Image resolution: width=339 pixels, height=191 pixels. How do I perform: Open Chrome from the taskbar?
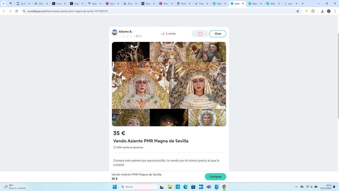pos(224,187)
